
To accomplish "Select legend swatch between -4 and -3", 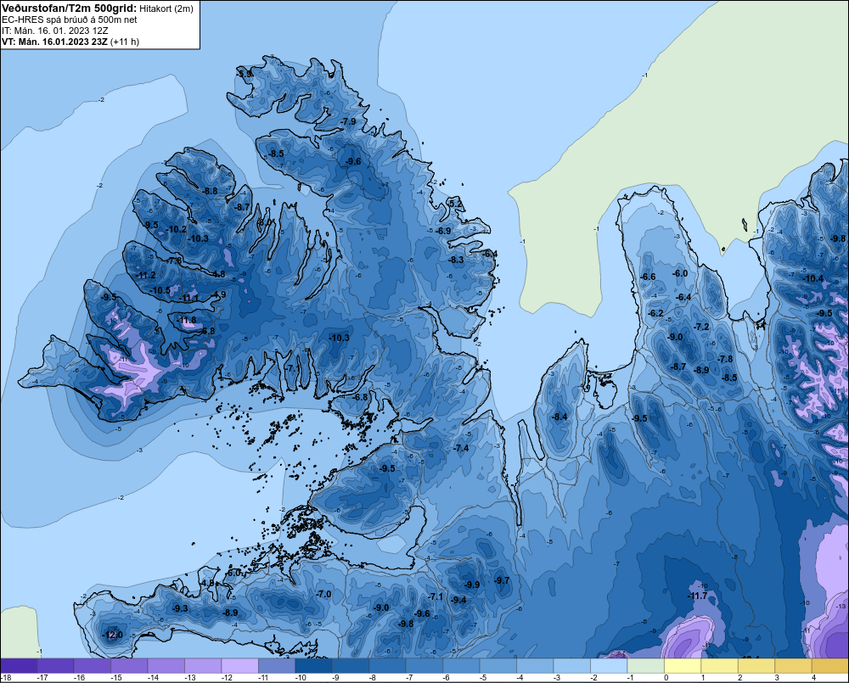I will click(x=535, y=666).
